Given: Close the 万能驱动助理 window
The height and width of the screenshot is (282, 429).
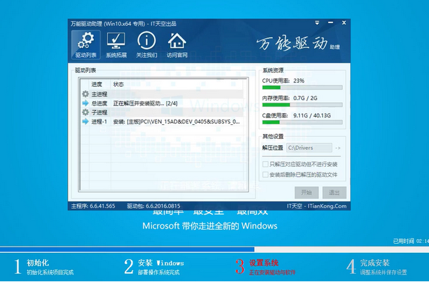Looking at the screenshot, I should click(344, 23).
